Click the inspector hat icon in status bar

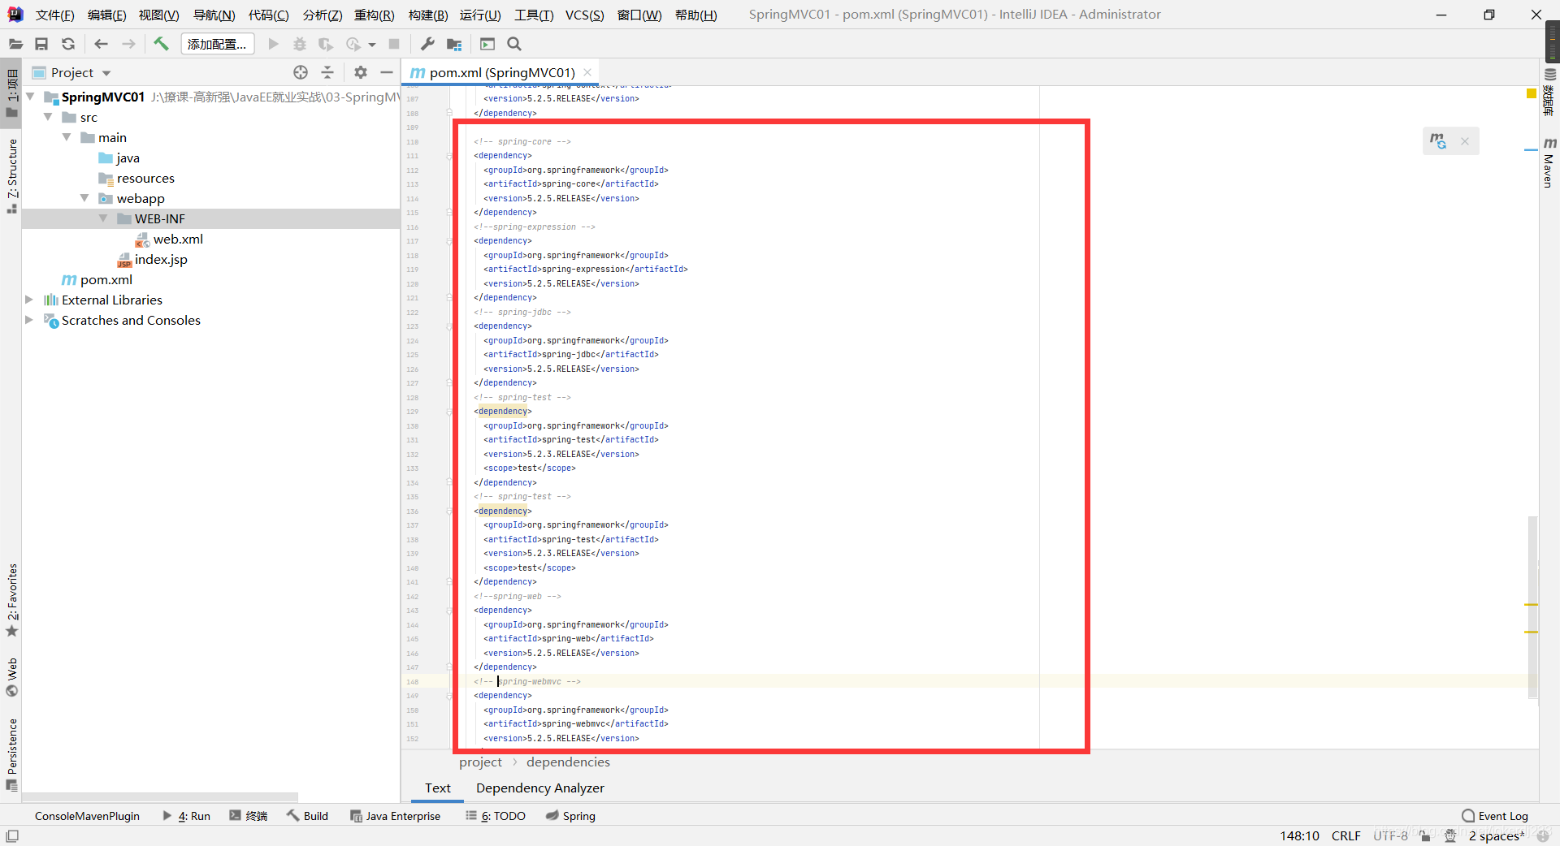point(1449,835)
